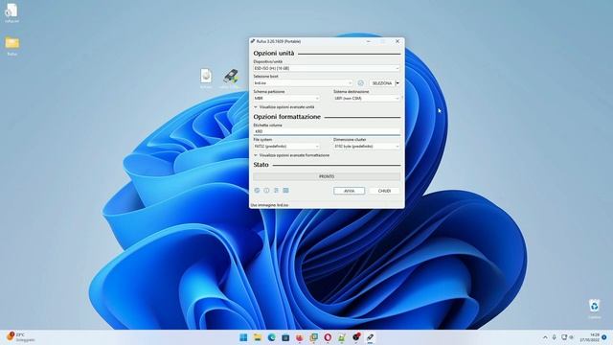Expand Visualizza opzioni avanzate unità

tap(284, 107)
